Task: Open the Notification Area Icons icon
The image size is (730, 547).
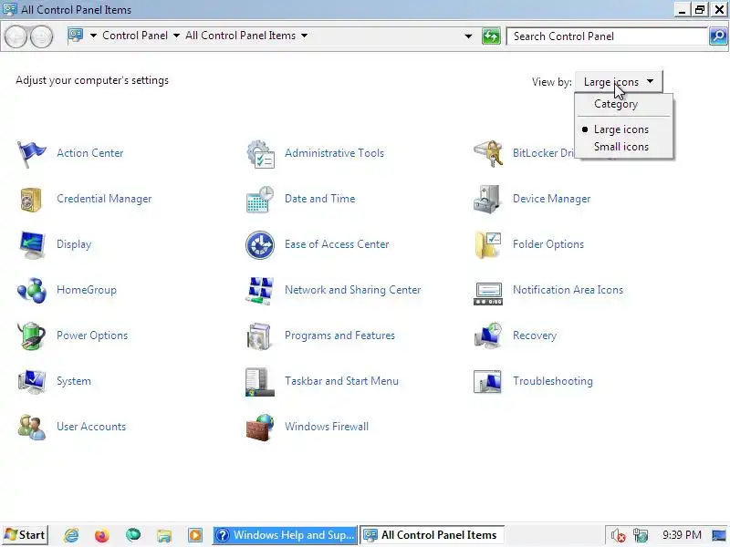Action: click(488, 293)
